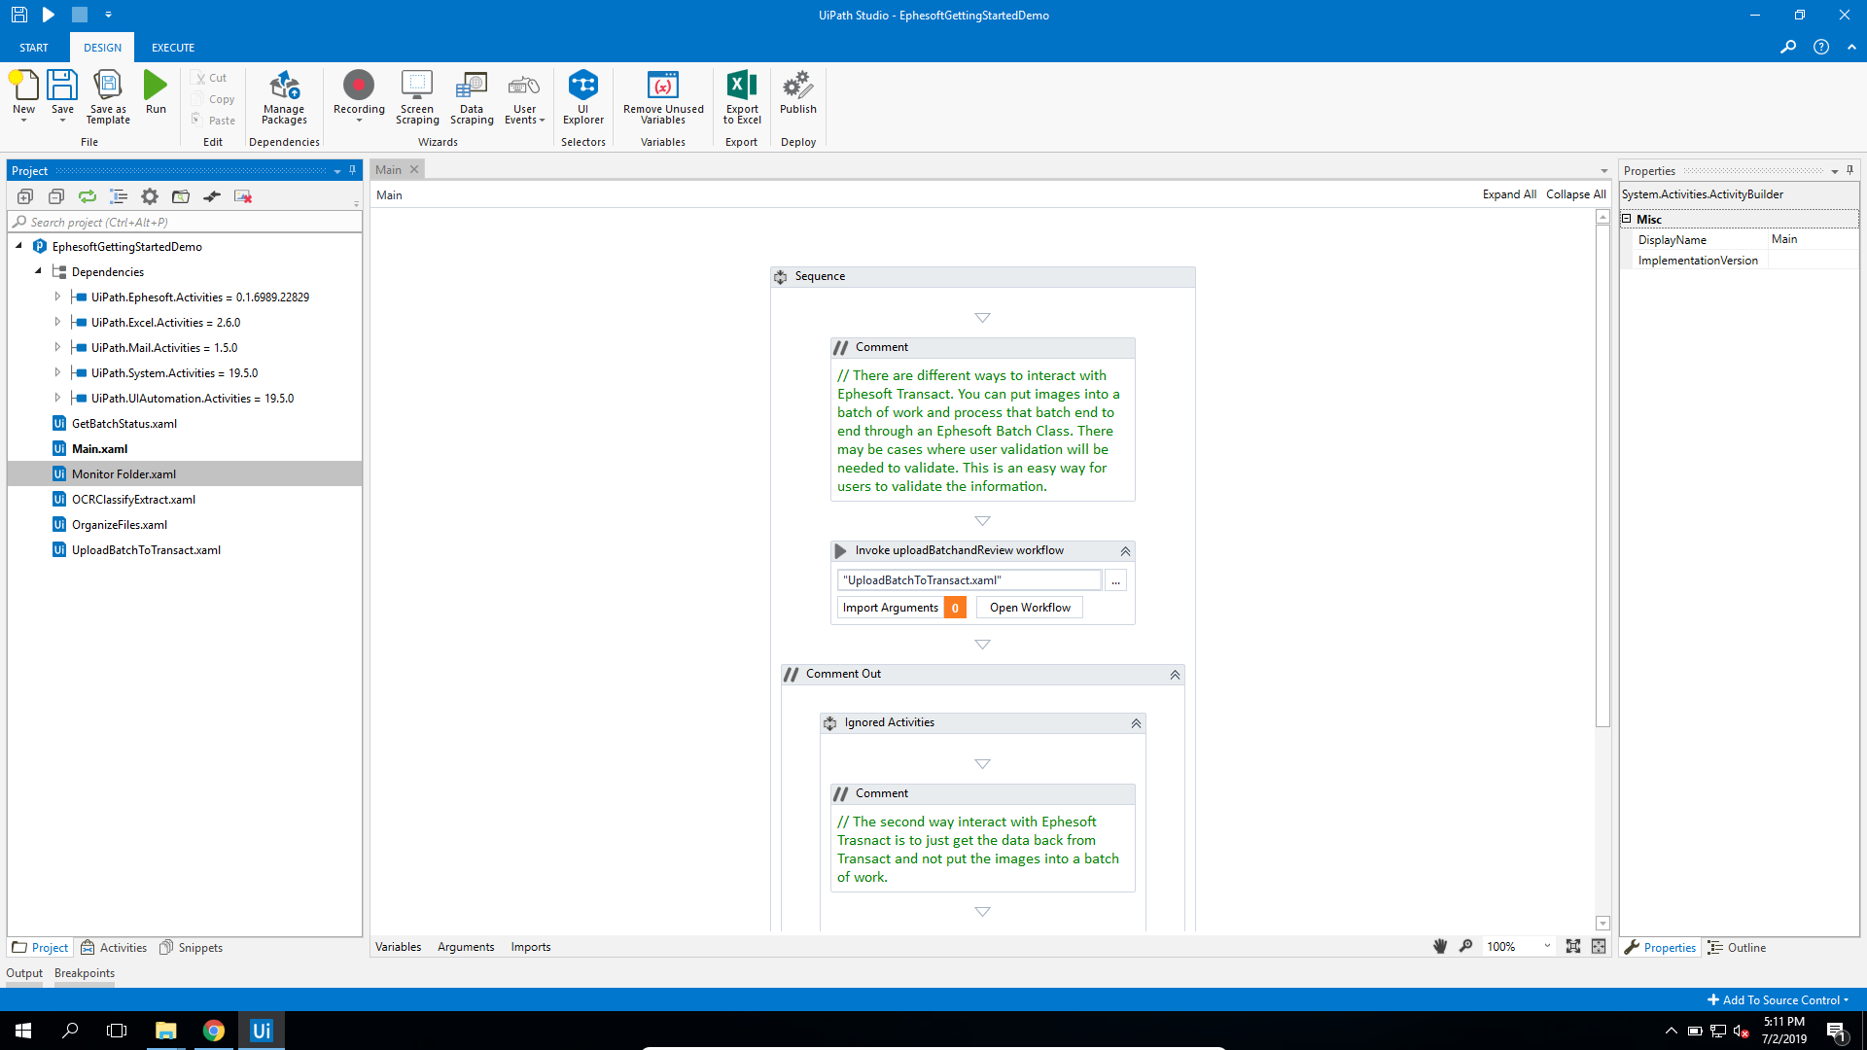This screenshot has height=1050, width=1867.
Task: Open the Windows notification center
Action: pos(1837,1031)
